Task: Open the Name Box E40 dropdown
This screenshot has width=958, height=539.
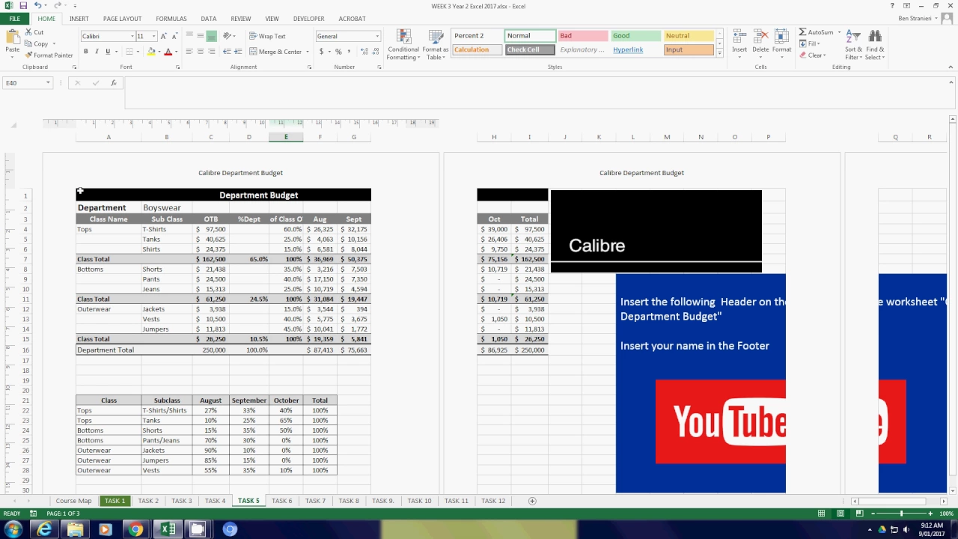Action: (48, 83)
